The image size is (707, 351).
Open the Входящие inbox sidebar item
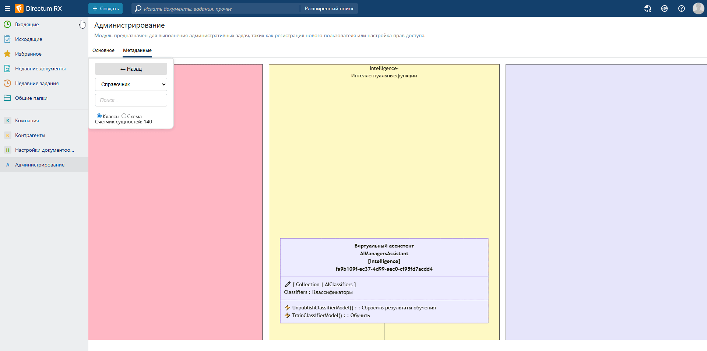[x=27, y=24]
